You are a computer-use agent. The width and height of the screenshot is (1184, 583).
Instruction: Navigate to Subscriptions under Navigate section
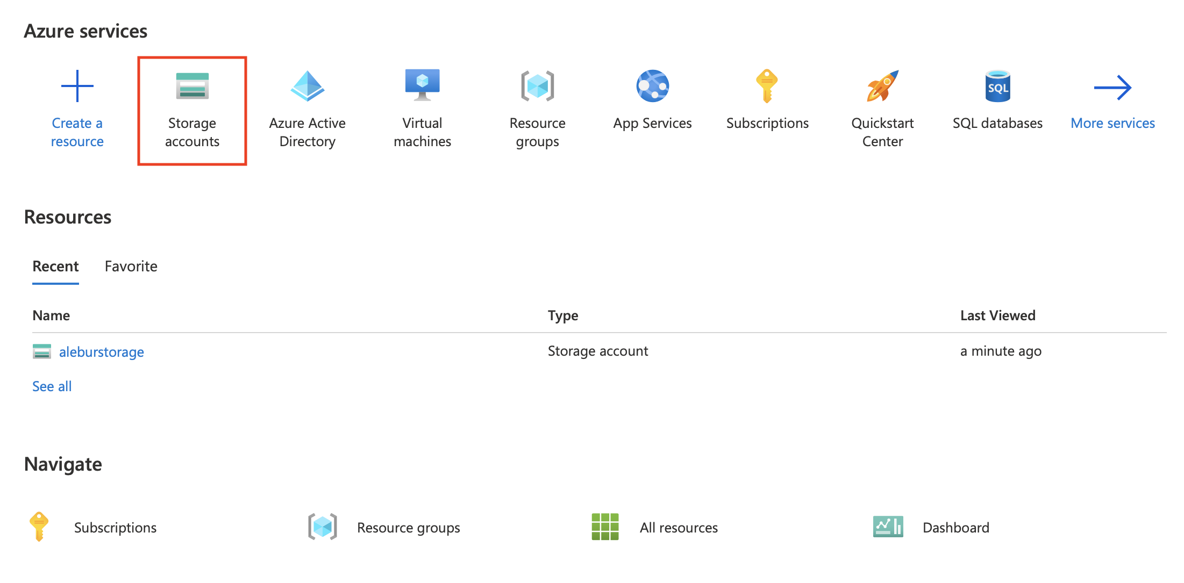[115, 528]
